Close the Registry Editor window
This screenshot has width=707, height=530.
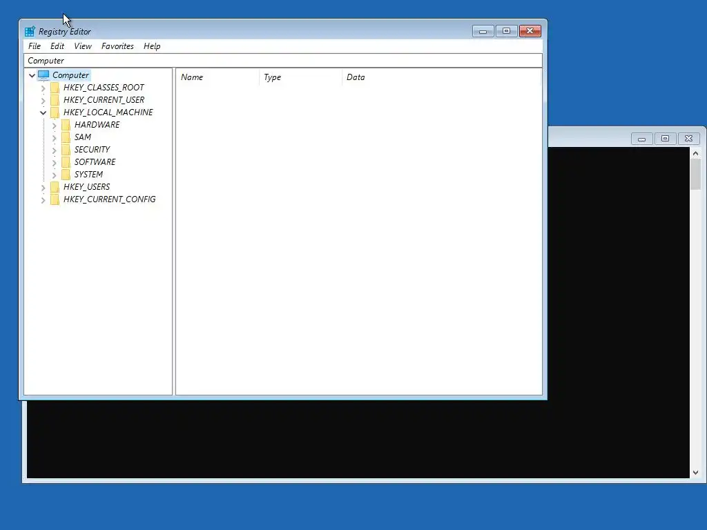click(530, 31)
